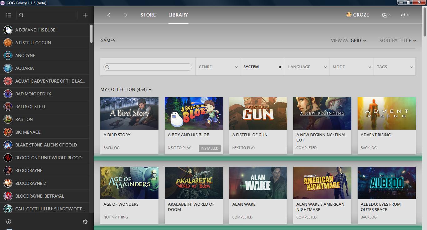427x230 pixels.
Task: Toggle the sidebar list view icon
Action: tap(8, 15)
